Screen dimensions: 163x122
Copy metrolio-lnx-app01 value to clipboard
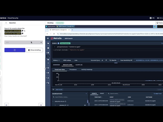[22, 33]
